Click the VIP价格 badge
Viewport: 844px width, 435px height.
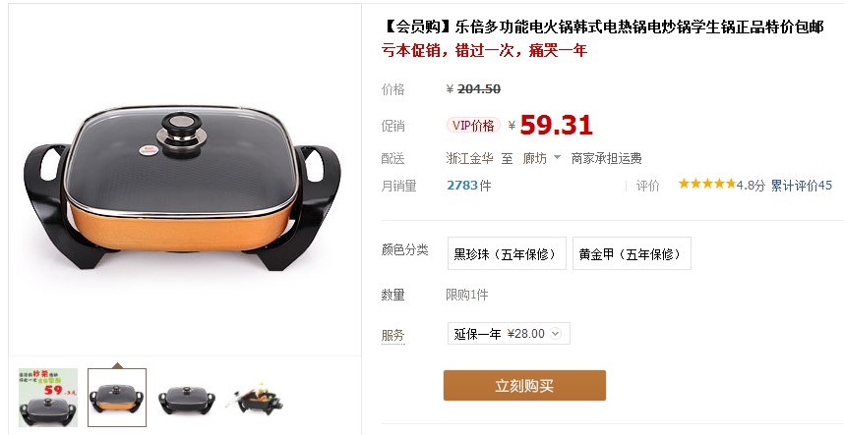[x=473, y=125]
